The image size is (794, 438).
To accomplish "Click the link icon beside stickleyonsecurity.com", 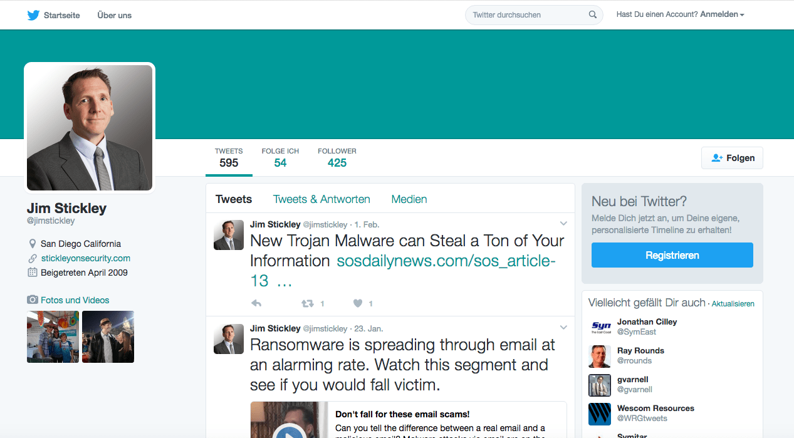I will tap(33, 258).
